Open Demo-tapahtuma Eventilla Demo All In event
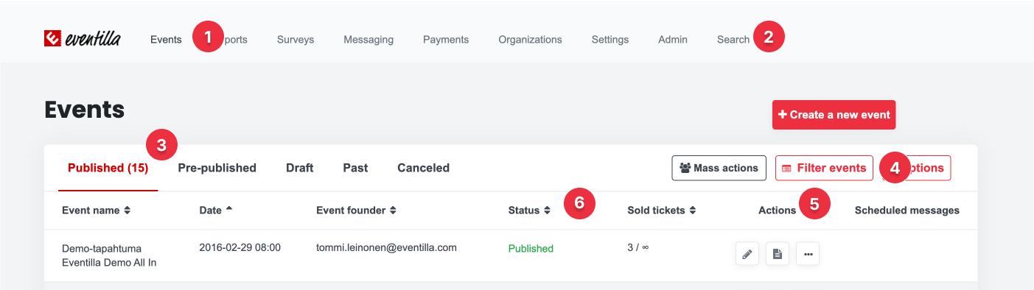This screenshot has width=1034, height=290. point(109,255)
